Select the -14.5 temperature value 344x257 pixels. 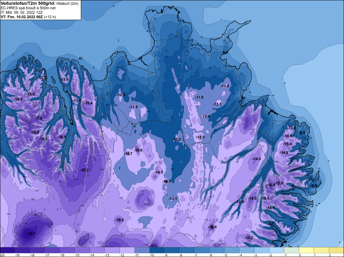159,172
